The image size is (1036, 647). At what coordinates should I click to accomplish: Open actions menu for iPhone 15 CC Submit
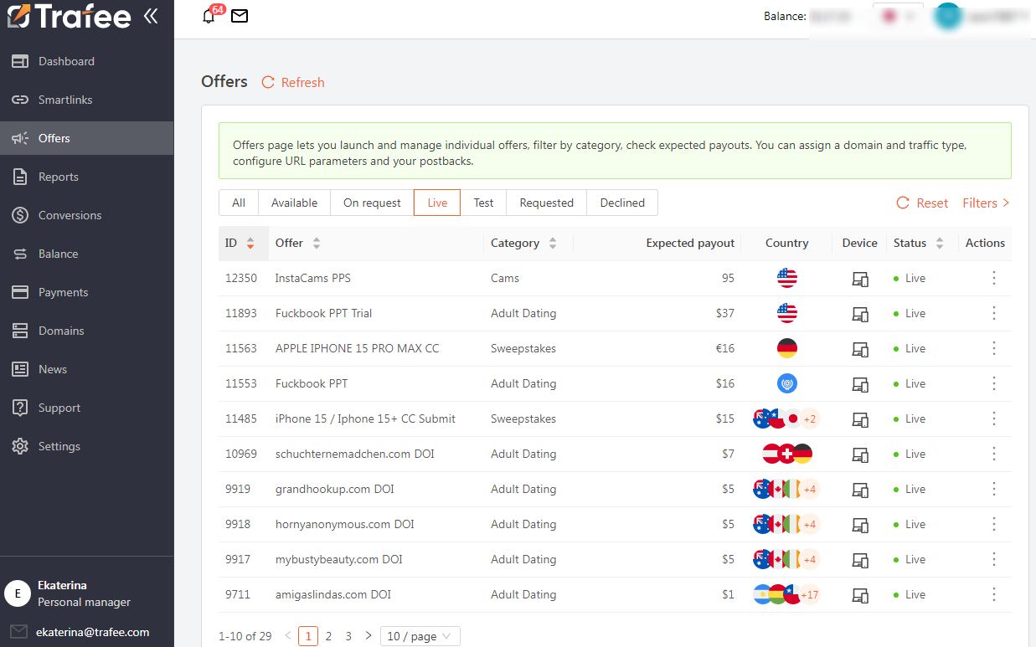point(994,418)
